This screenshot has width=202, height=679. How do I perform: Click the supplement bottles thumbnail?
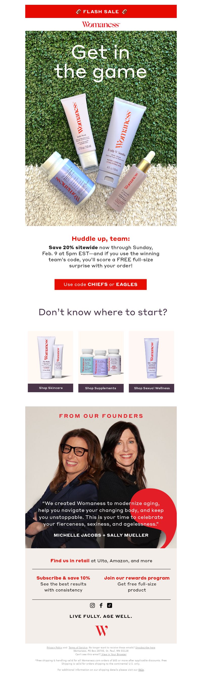(101, 357)
